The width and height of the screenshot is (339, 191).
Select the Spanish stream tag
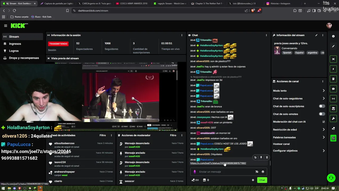pyautogui.click(x=287, y=53)
